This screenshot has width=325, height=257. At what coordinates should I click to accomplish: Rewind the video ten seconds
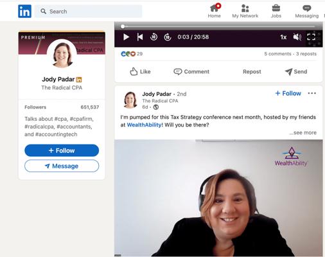154,37
